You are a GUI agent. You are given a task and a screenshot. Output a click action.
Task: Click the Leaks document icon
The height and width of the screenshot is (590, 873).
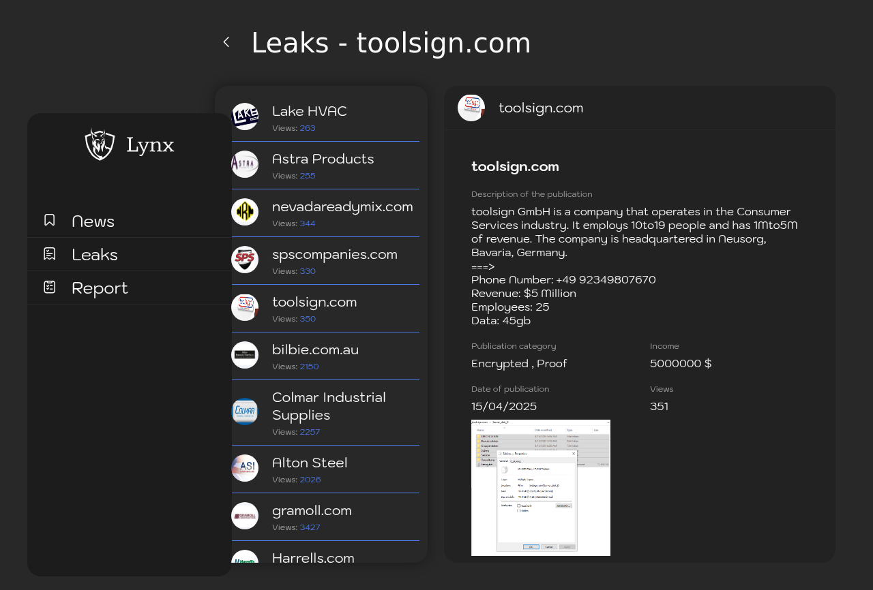click(x=50, y=253)
